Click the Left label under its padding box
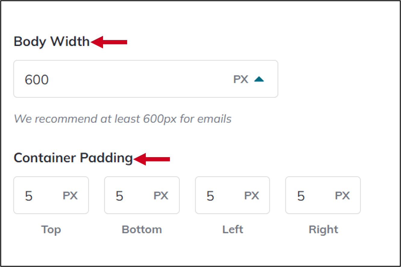 [233, 229]
